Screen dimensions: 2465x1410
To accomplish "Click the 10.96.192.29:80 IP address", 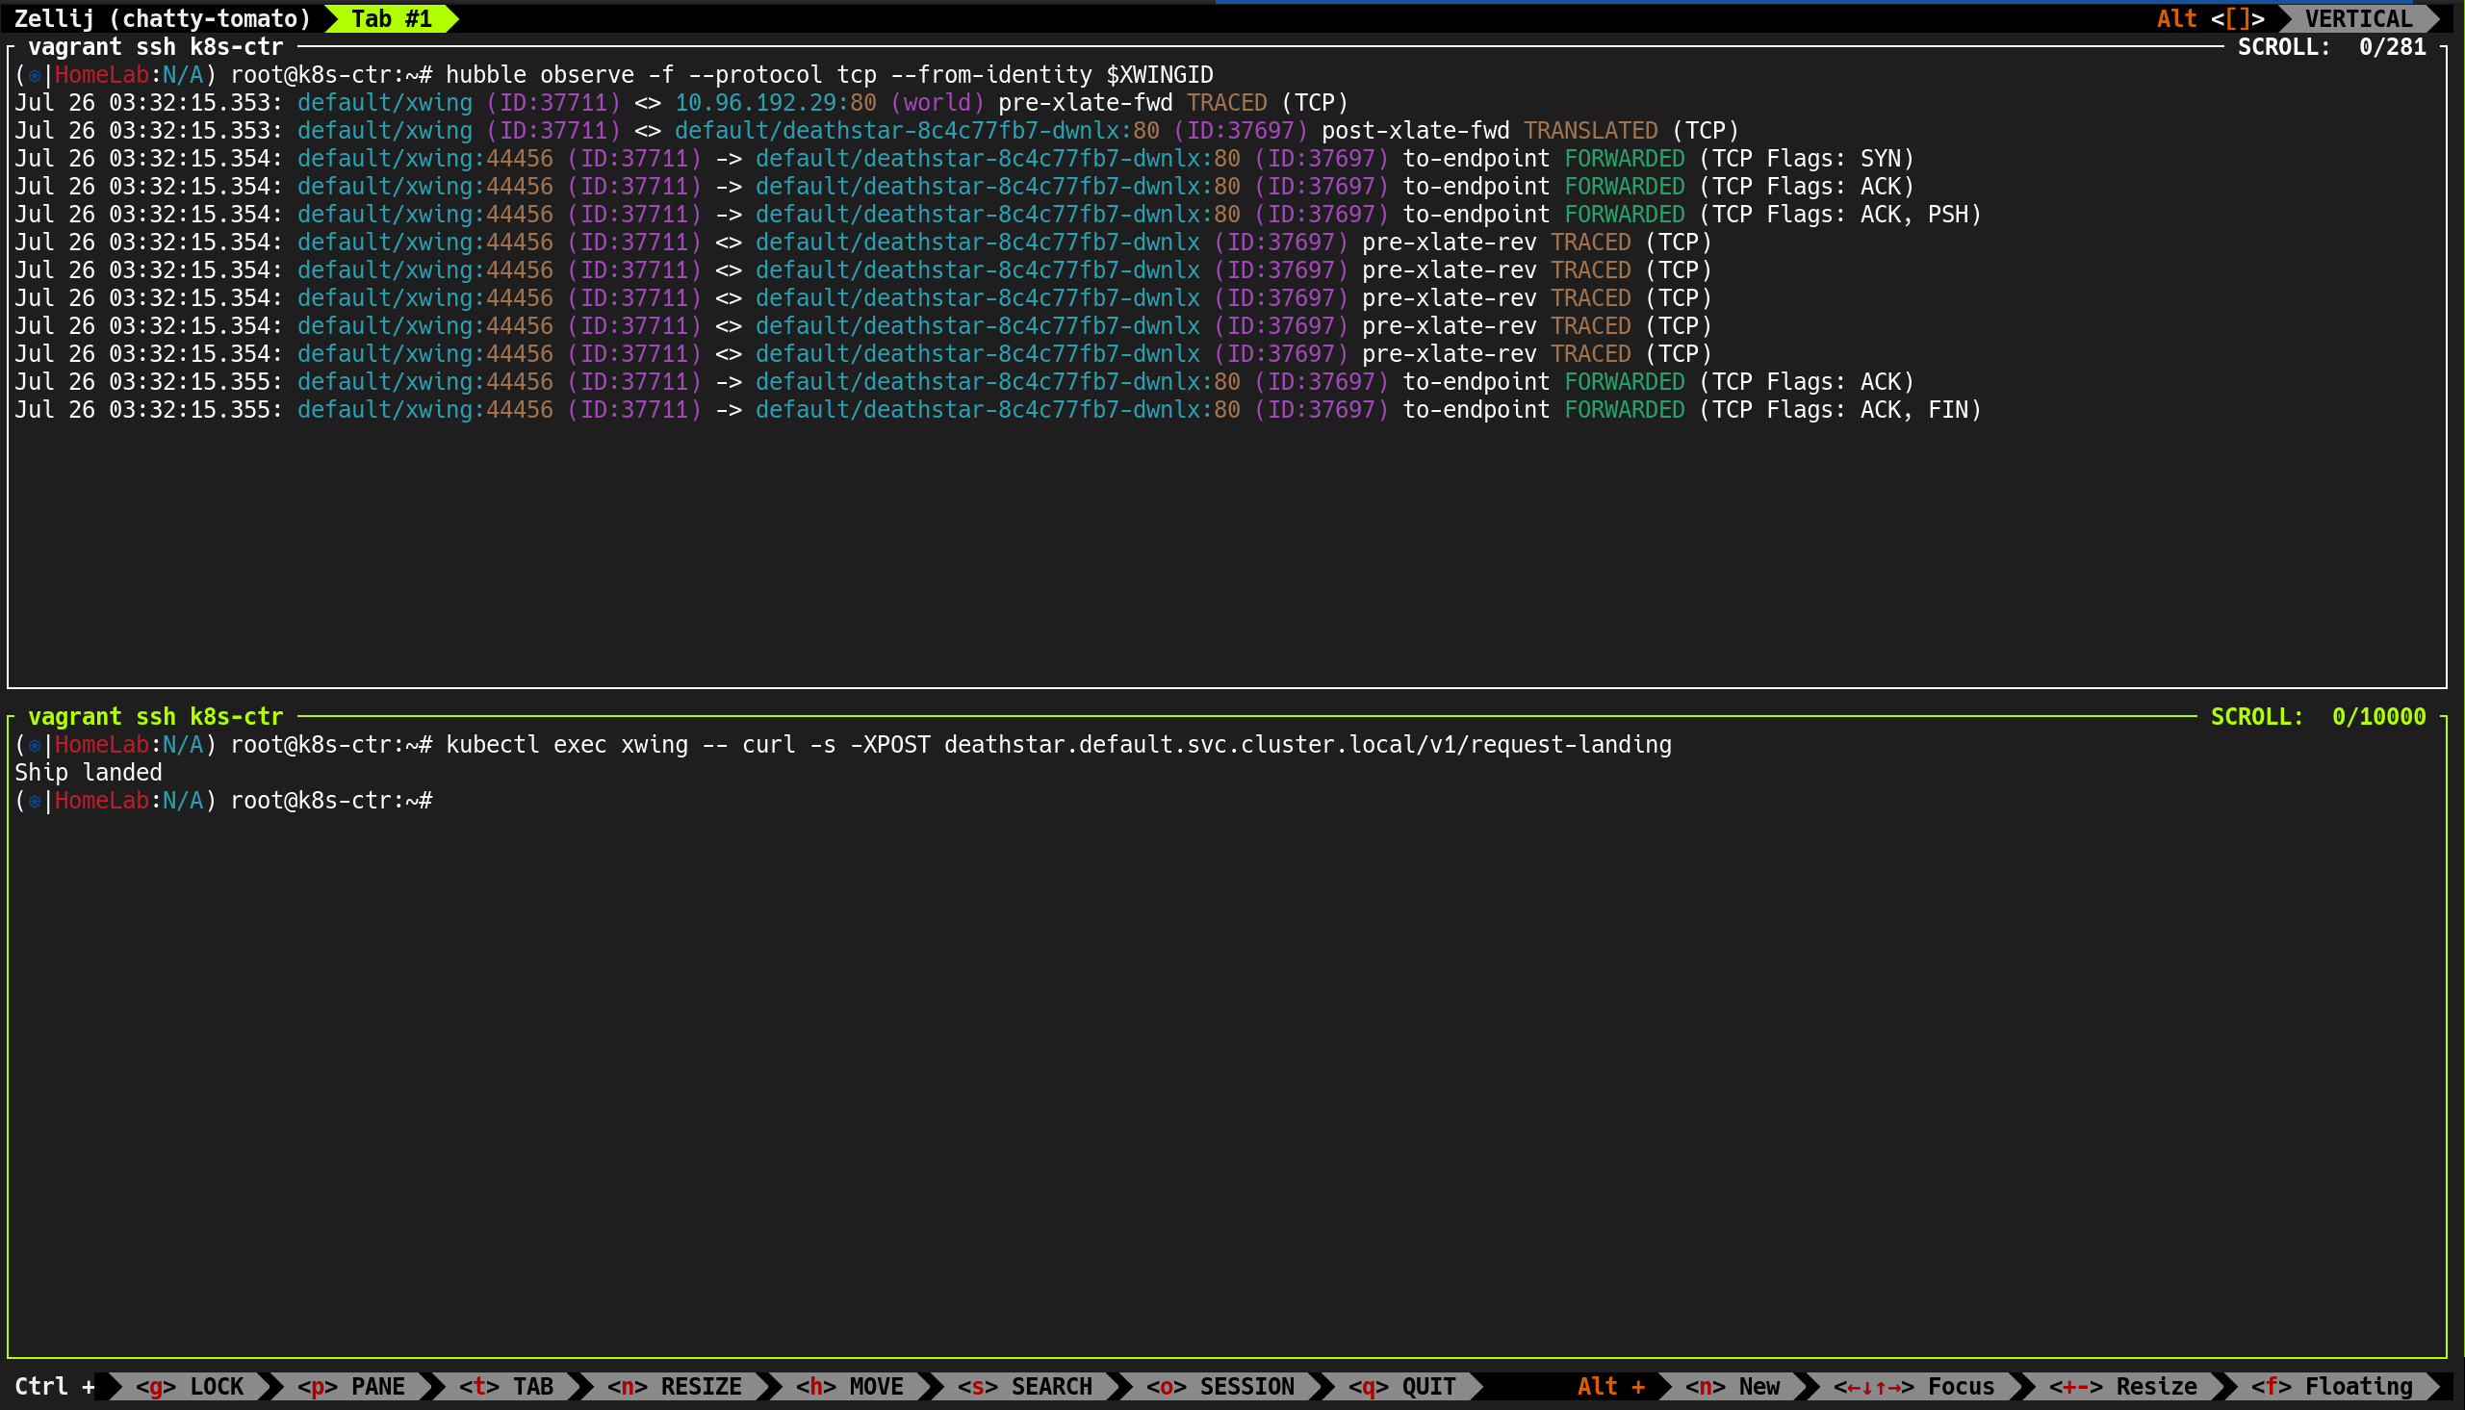I will click(776, 102).
